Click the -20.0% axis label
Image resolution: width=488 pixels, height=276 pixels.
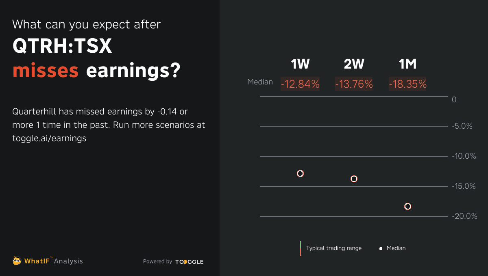click(464, 216)
